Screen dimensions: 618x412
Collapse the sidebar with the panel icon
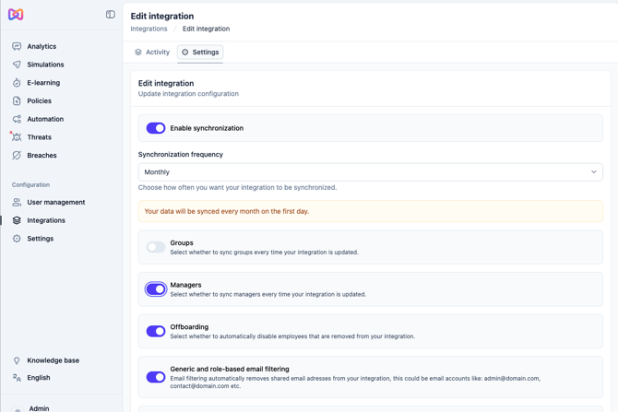point(111,15)
